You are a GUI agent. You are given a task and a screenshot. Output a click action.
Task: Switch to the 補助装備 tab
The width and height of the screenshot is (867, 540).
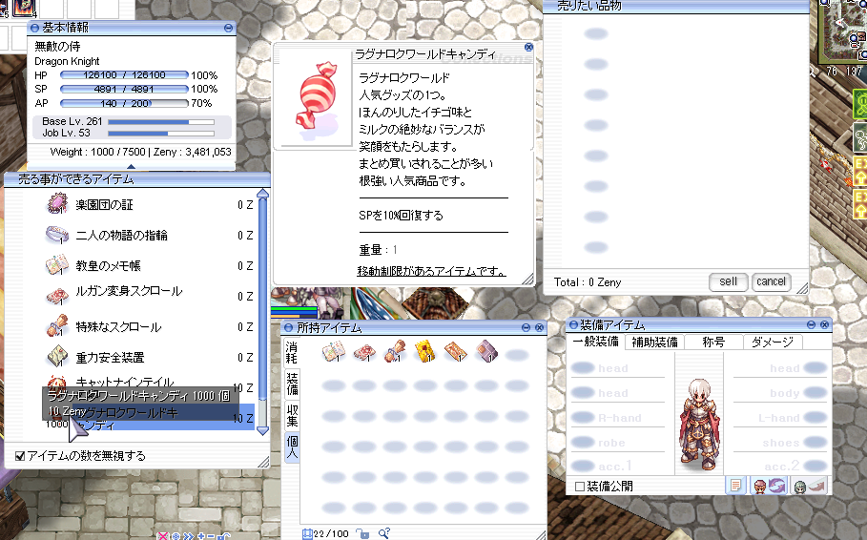click(x=654, y=342)
